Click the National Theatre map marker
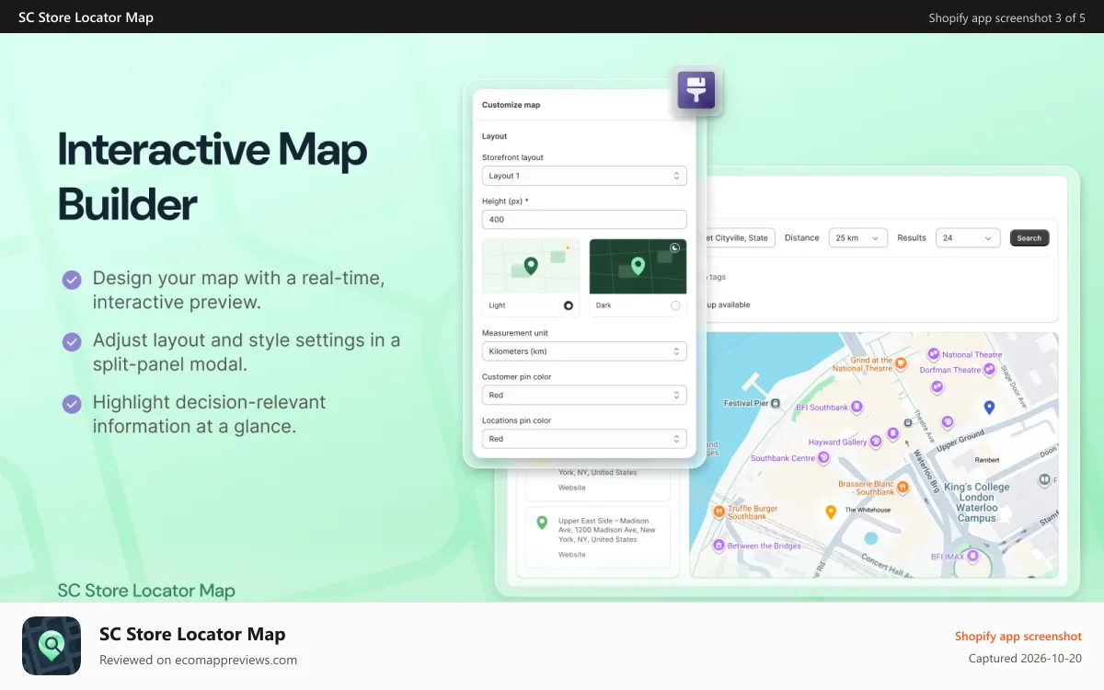The width and height of the screenshot is (1104, 690). coord(933,354)
